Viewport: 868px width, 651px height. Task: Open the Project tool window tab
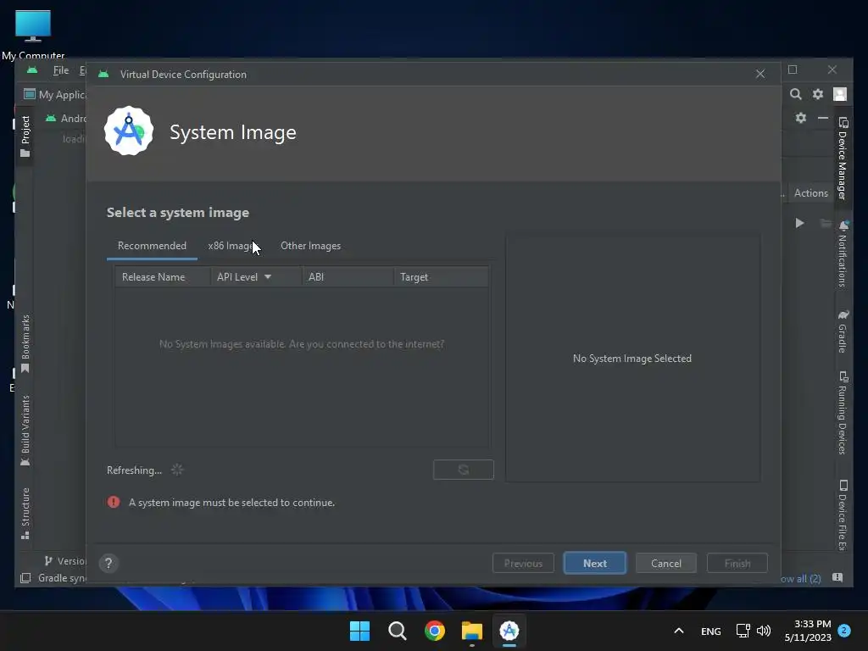[x=25, y=136]
